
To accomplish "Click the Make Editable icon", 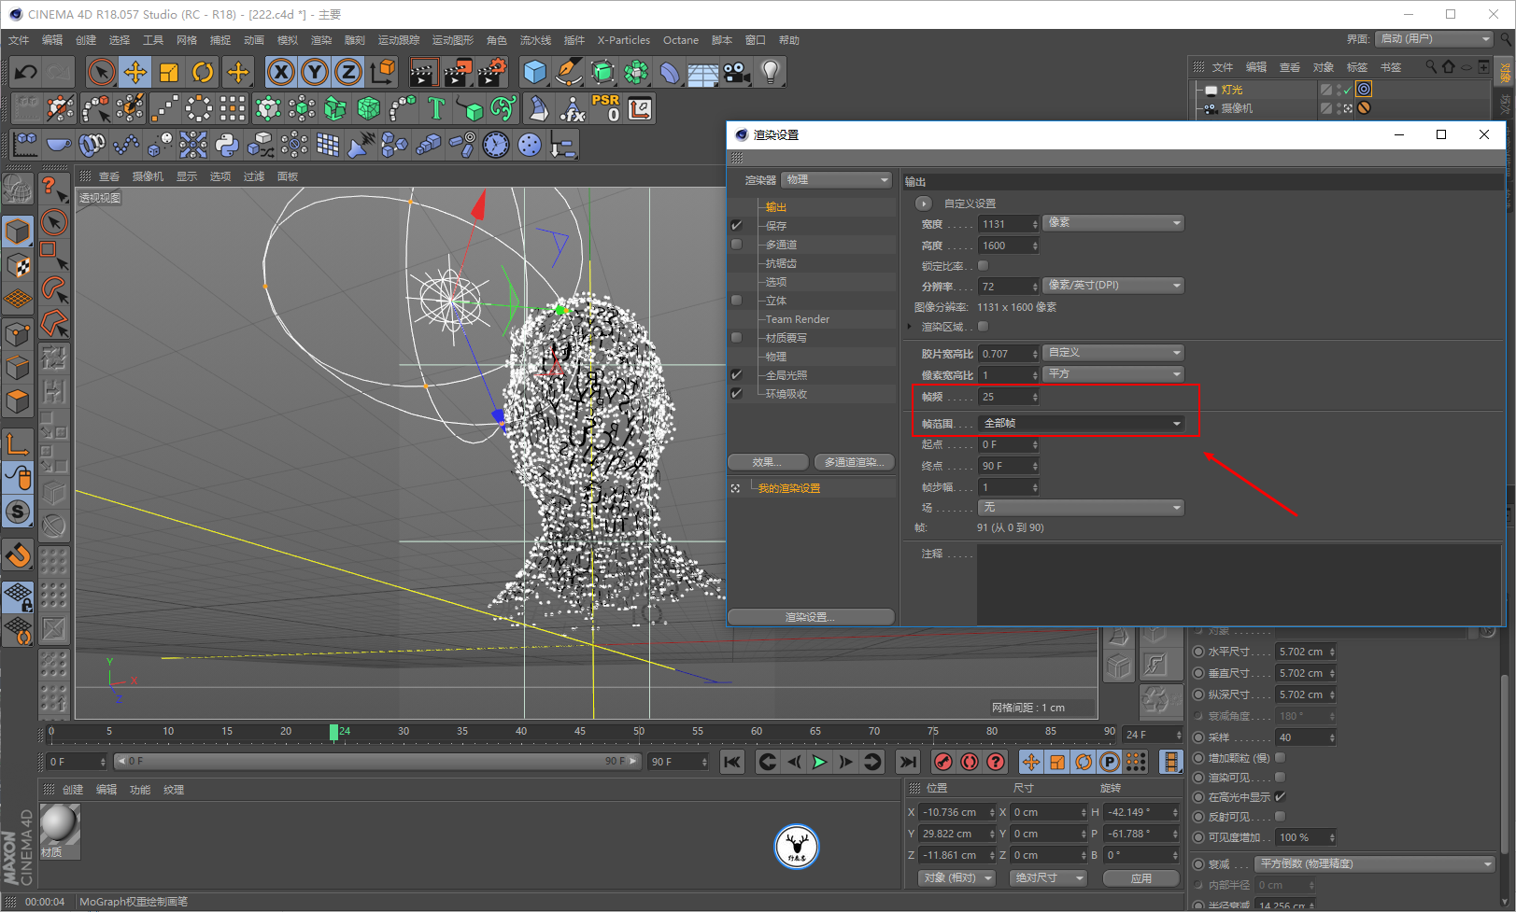I will point(18,189).
